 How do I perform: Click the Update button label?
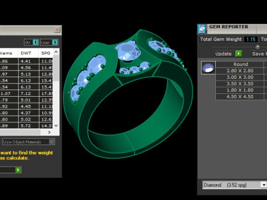[224, 54]
